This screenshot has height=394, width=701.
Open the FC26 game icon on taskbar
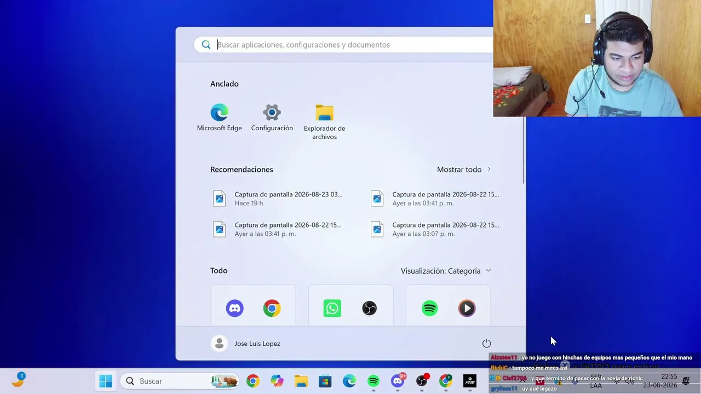click(470, 381)
